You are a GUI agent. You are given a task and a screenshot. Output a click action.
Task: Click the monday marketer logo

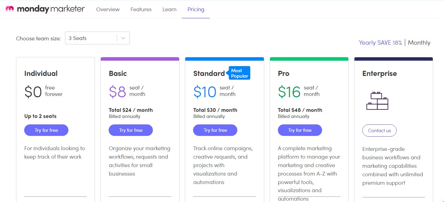[x=45, y=9]
